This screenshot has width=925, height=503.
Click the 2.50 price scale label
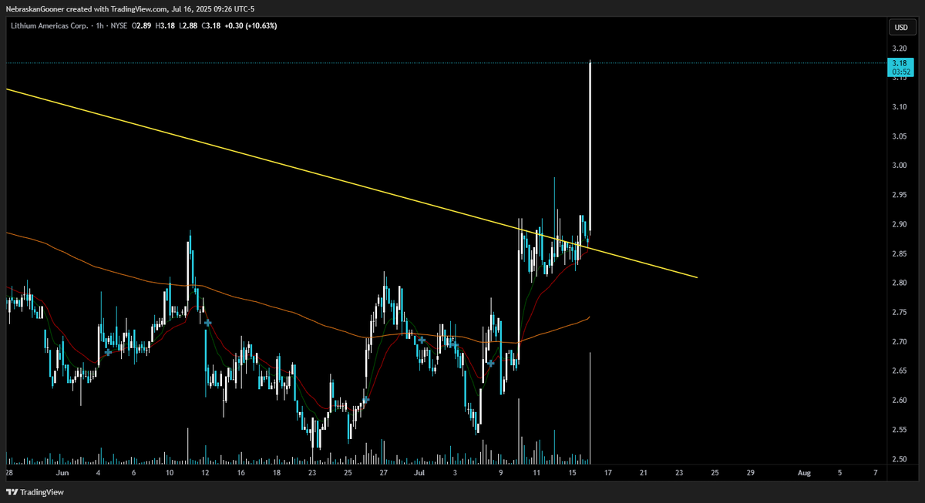pos(899,459)
